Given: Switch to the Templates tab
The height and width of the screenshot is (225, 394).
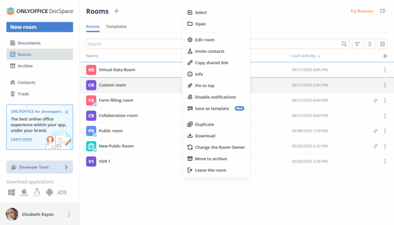Looking at the screenshot, I should (116, 26).
